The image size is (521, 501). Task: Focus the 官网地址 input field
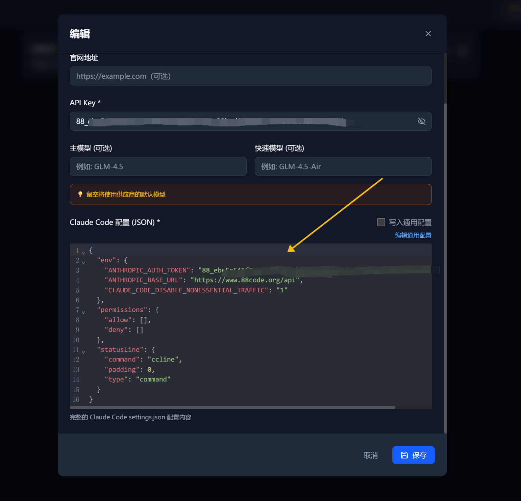pos(250,76)
